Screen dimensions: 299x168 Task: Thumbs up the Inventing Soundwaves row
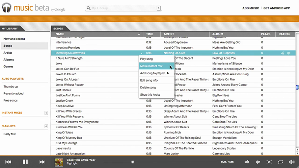283,53
